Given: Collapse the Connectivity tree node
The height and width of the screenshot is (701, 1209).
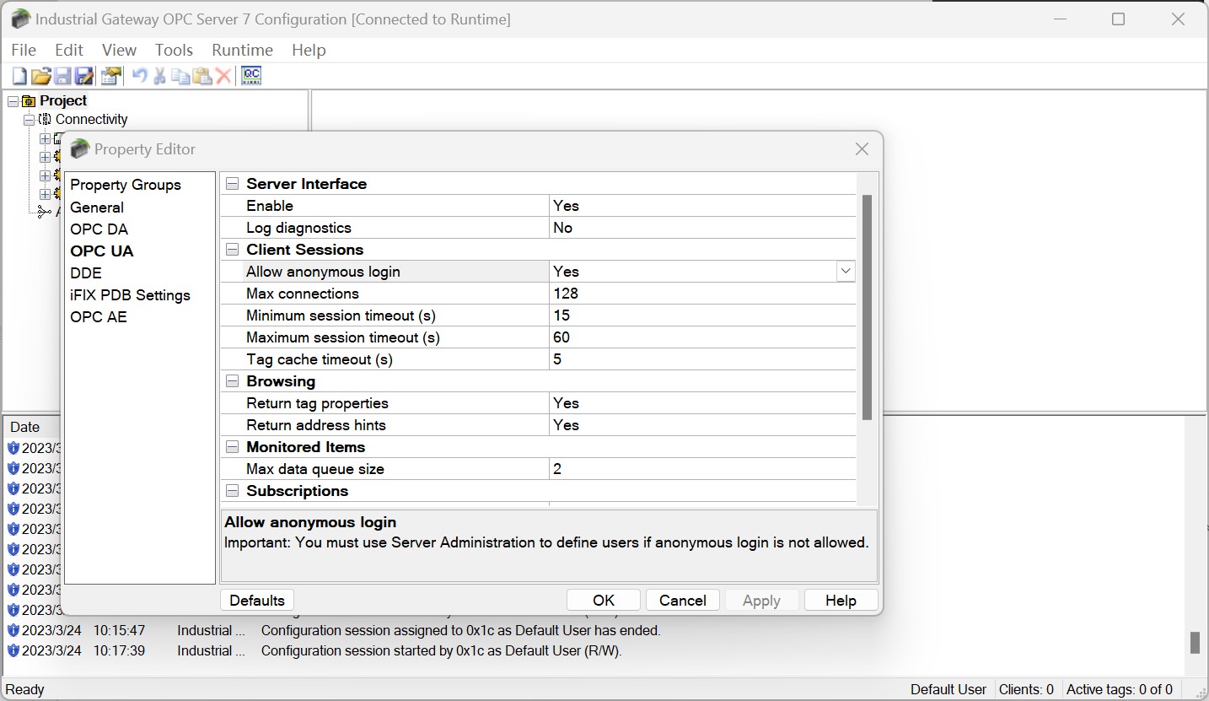Looking at the screenshot, I should [x=29, y=120].
